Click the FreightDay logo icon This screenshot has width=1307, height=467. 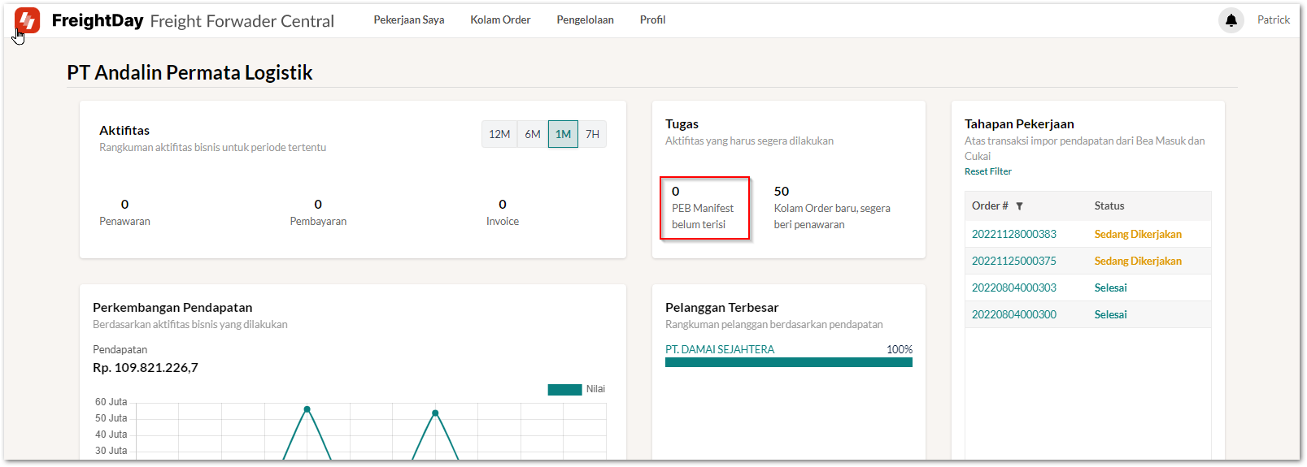coord(27,20)
